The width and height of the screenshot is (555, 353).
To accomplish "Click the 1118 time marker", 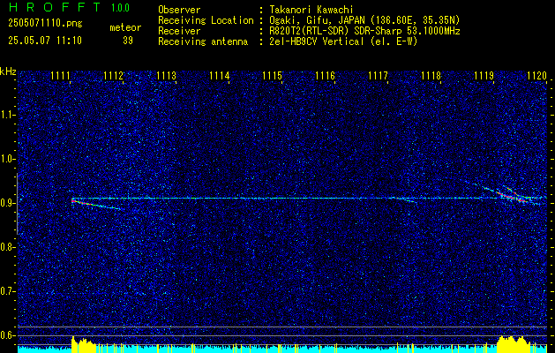I will point(431,76).
